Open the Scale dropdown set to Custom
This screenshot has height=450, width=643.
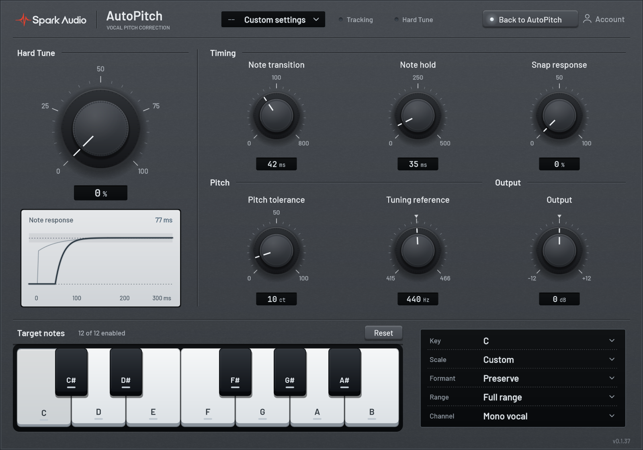pos(522,360)
